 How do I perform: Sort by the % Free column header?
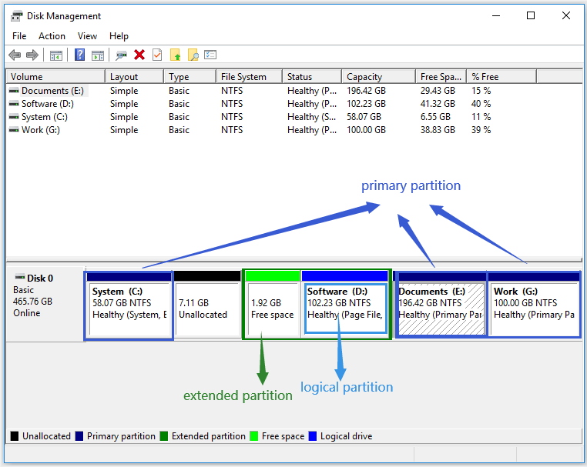click(501, 77)
